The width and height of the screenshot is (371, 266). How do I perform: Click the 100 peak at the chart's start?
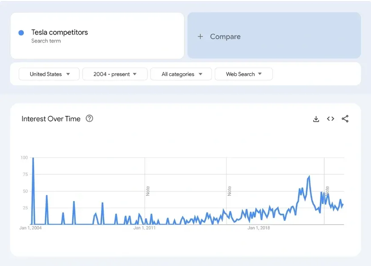click(x=33, y=158)
